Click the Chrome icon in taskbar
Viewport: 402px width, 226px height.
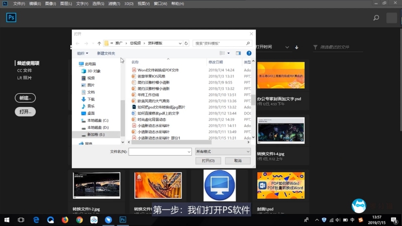pos(79,220)
